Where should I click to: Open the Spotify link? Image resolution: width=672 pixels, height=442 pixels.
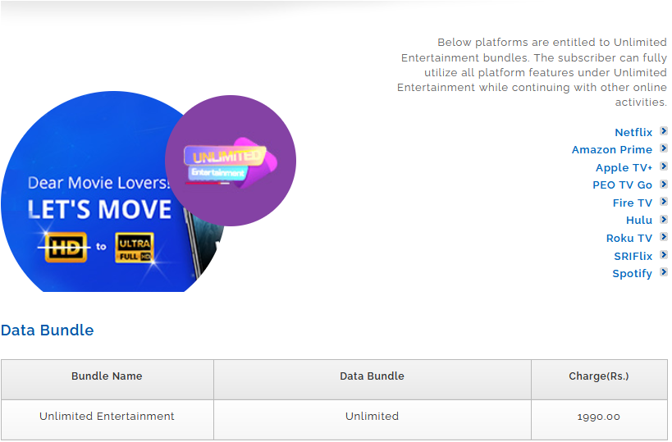(632, 274)
